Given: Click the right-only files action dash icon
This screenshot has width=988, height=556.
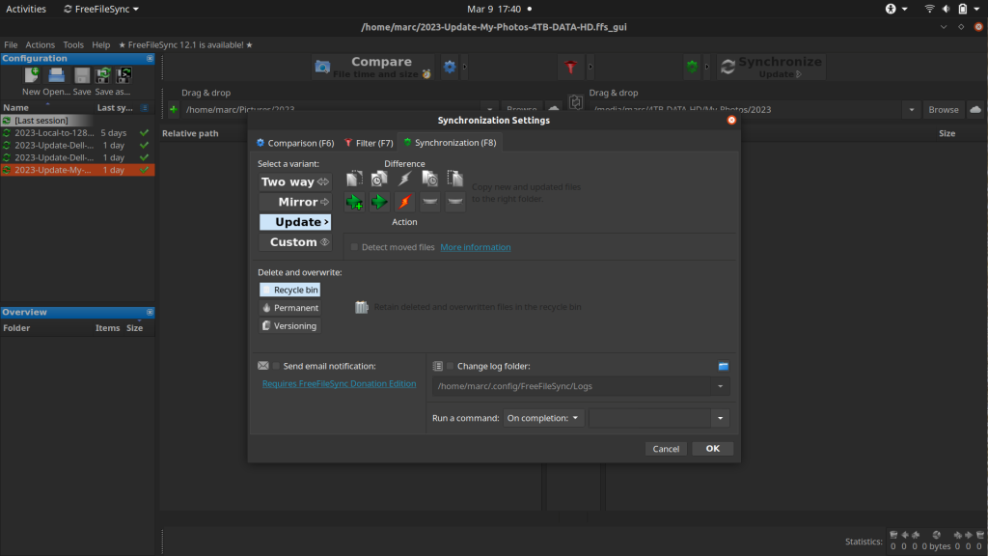Looking at the screenshot, I should 455,202.
